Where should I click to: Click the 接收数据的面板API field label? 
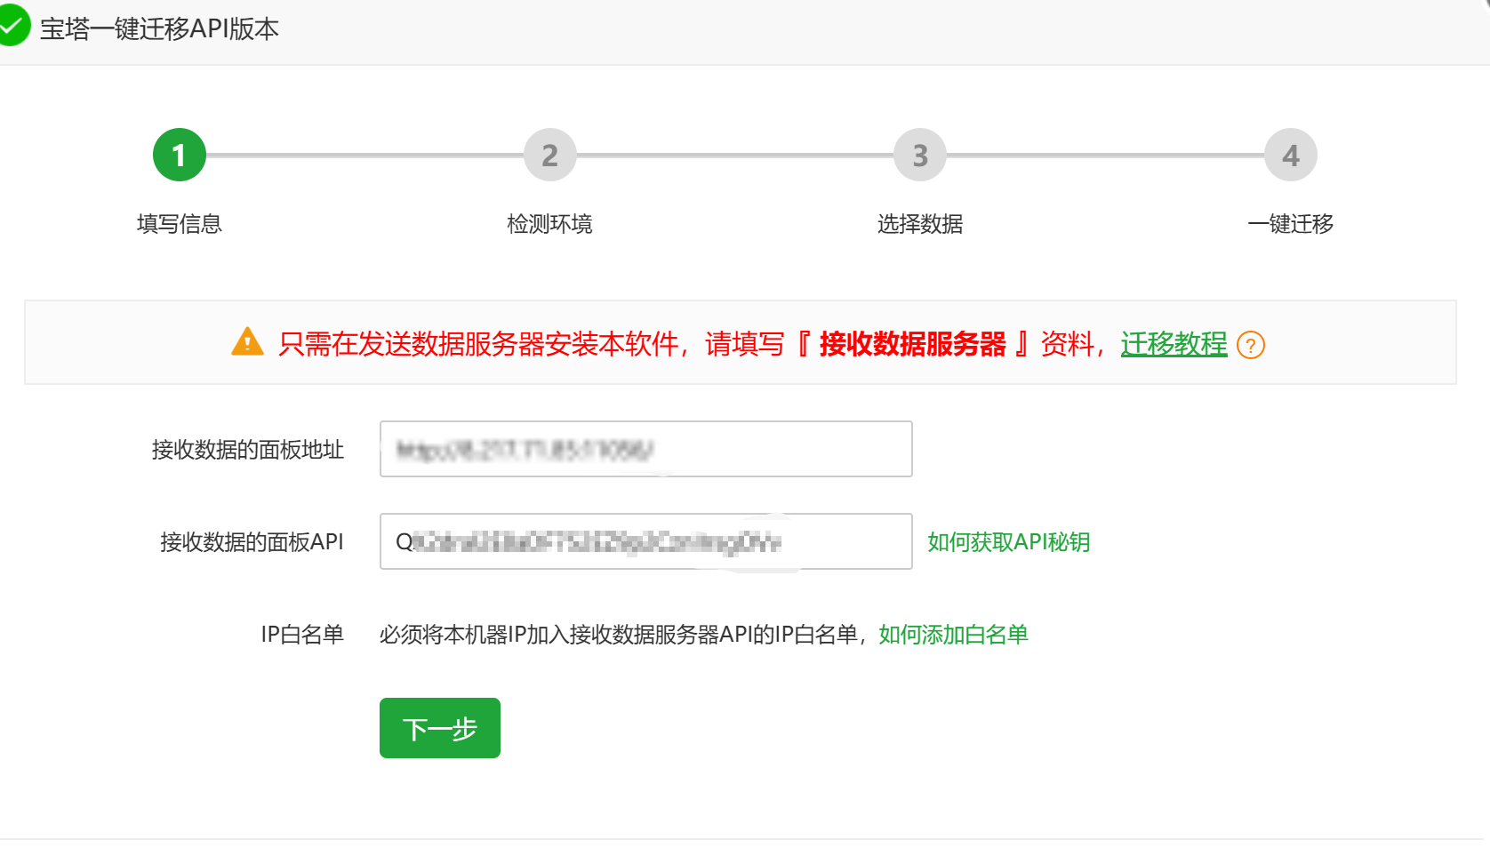pos(252,542)
